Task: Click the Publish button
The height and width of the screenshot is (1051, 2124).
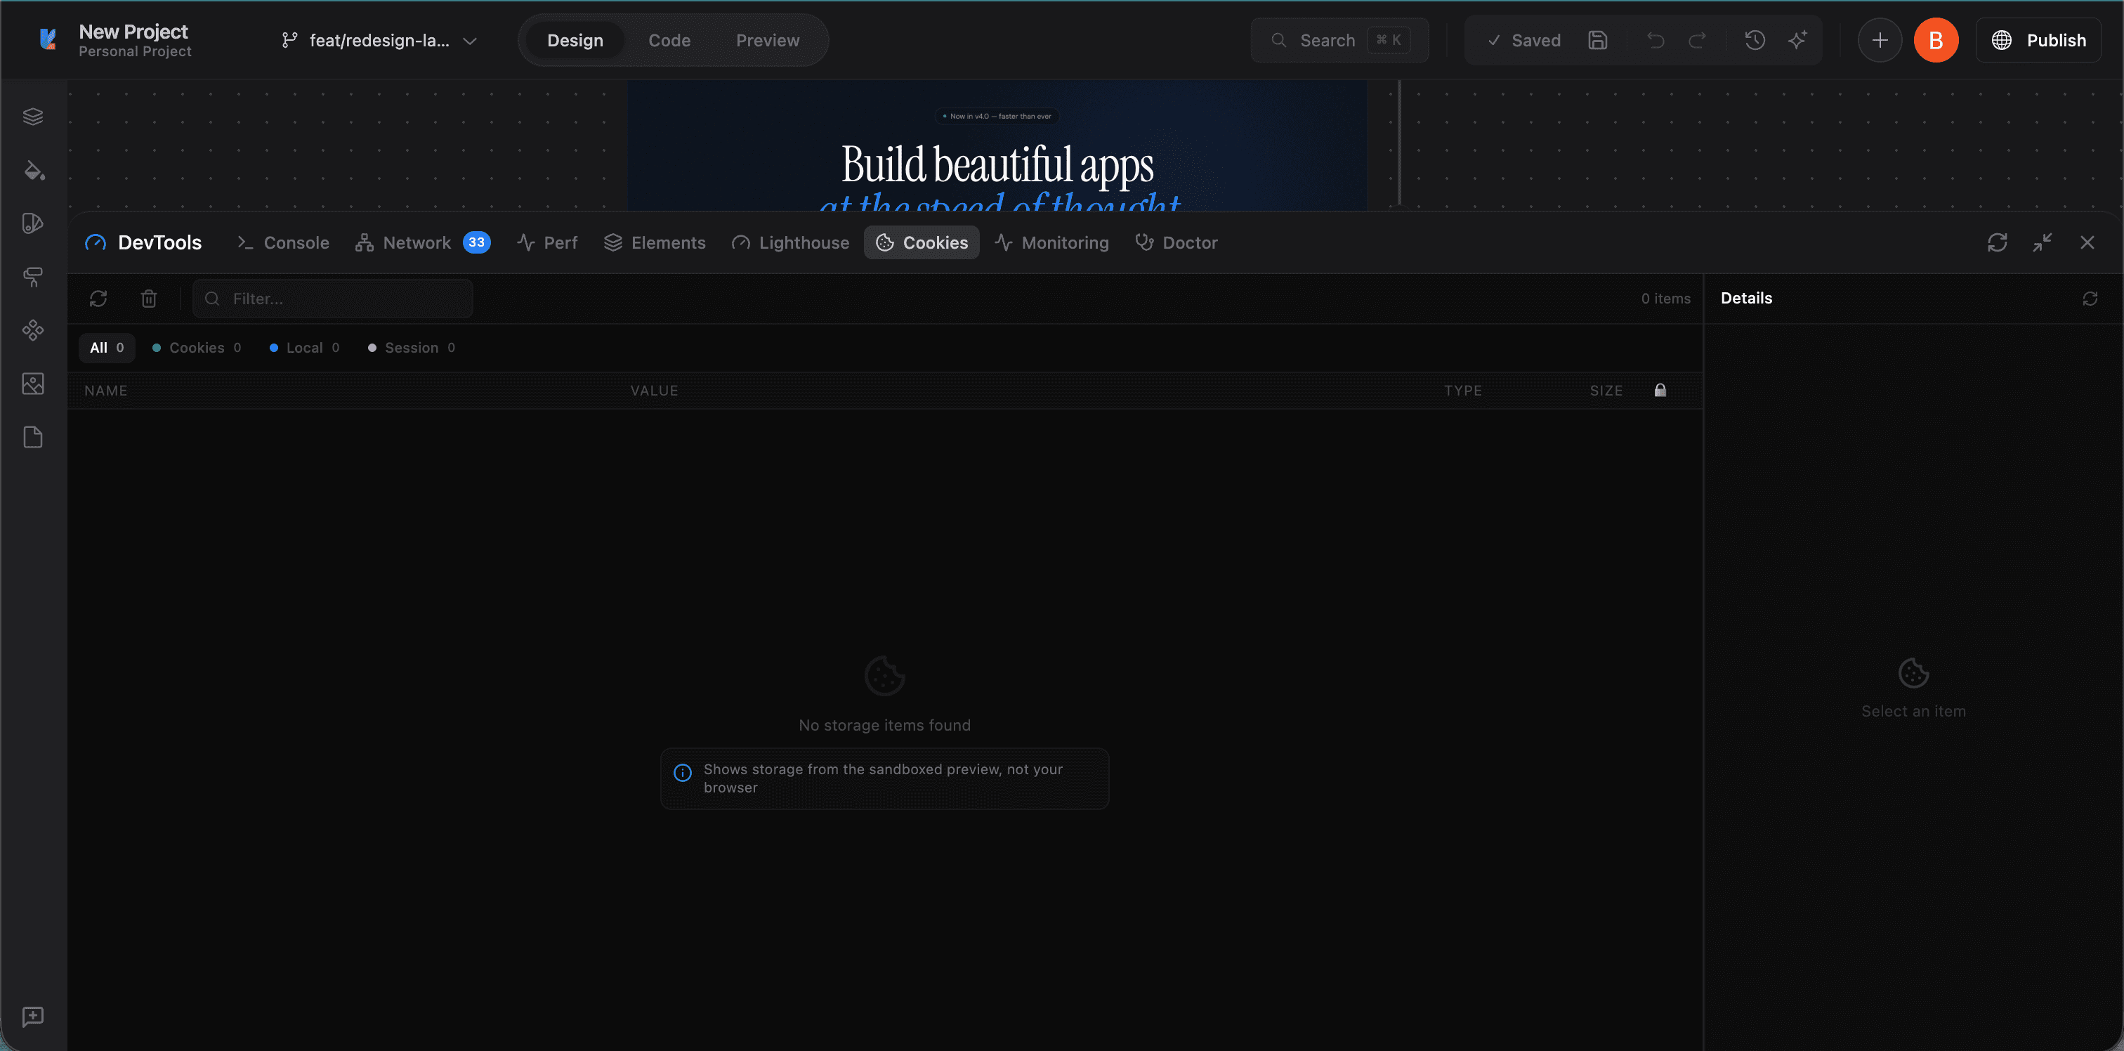Action: pyautogui.click(x=2038, y=39)
